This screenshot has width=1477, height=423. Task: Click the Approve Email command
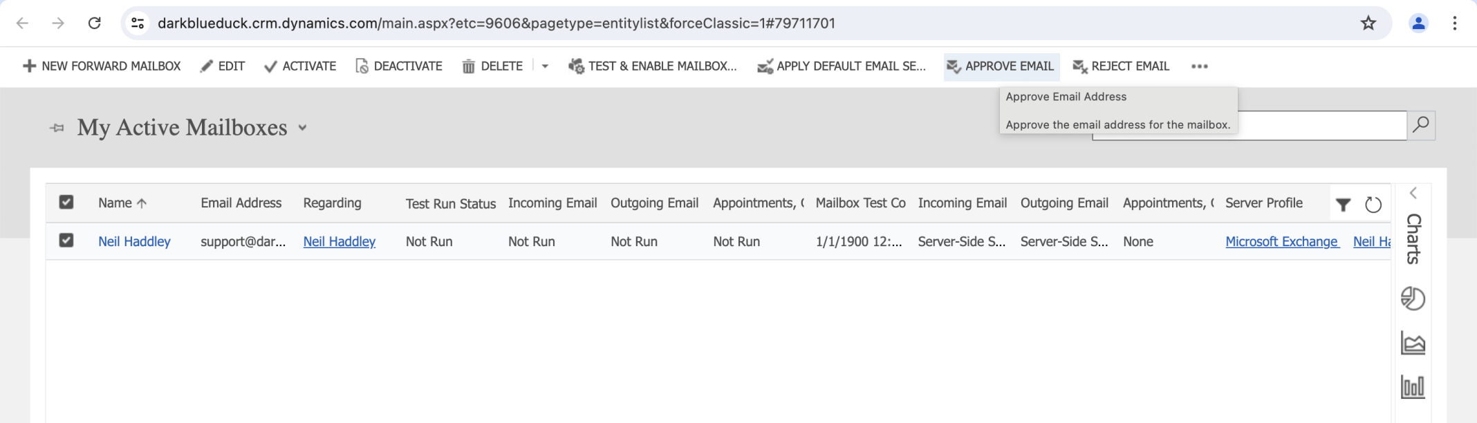[1001, 66]
